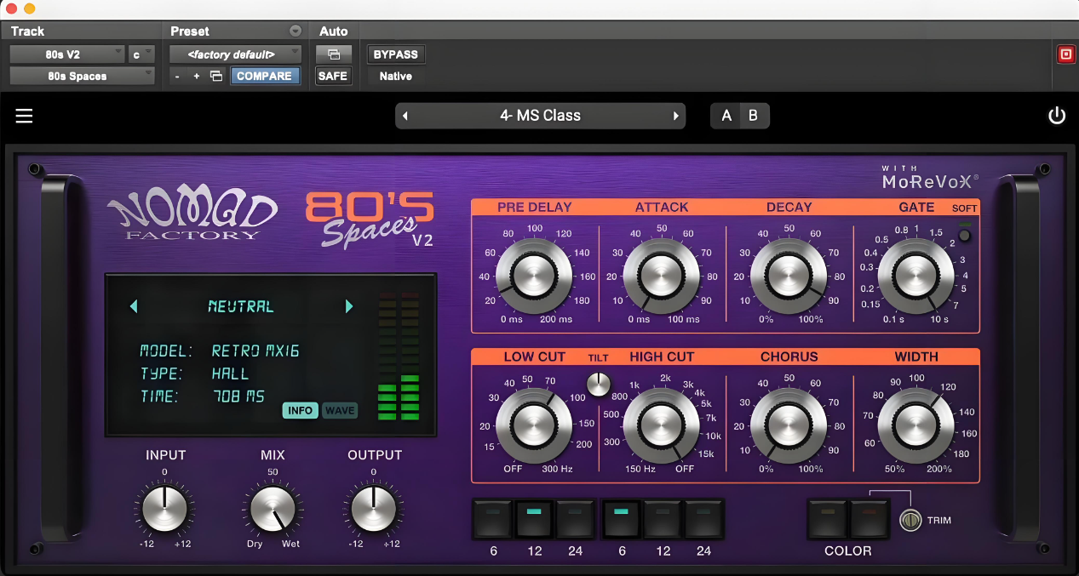Toggle the left COLOR button
The width and height of the screenshot is (1079, 576).
click(x=827, y=519)
